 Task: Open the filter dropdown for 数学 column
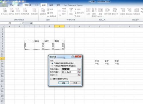click(63, 41)
